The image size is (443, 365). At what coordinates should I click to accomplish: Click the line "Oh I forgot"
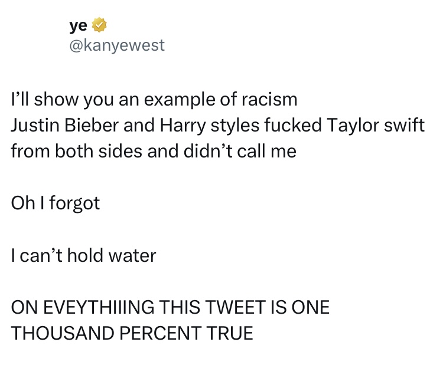(x=56, y=203)
